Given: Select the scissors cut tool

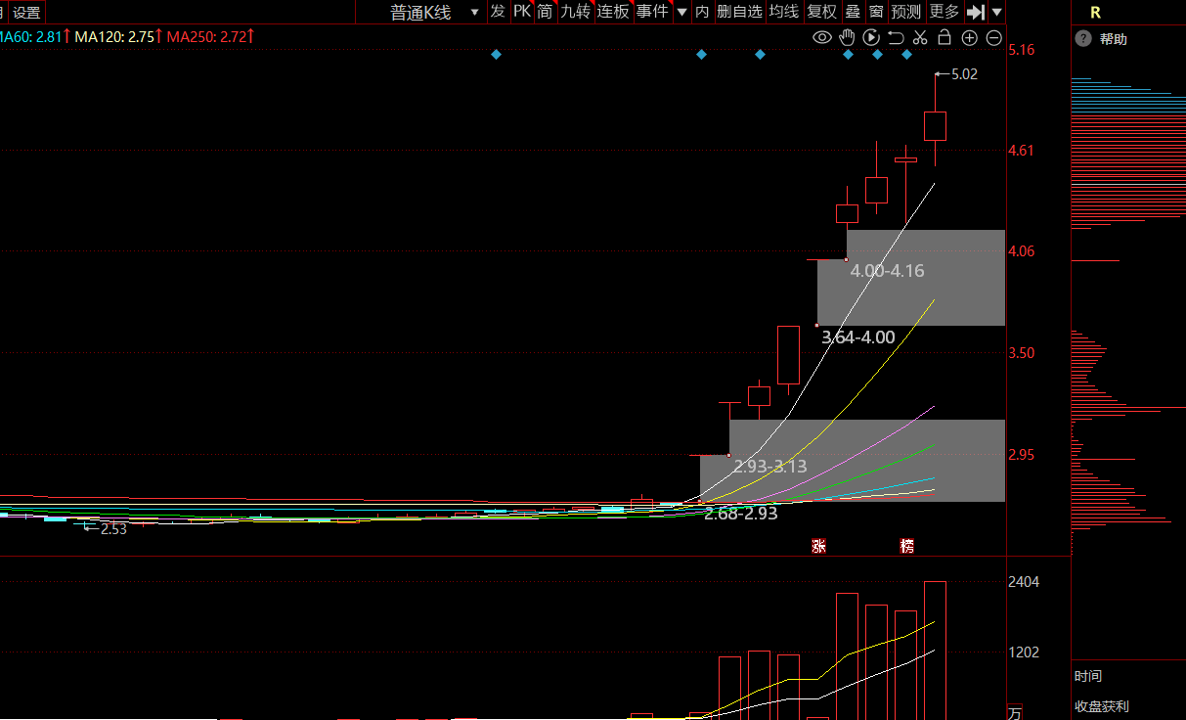Looking at the screenshot, I should coord(920,37).
